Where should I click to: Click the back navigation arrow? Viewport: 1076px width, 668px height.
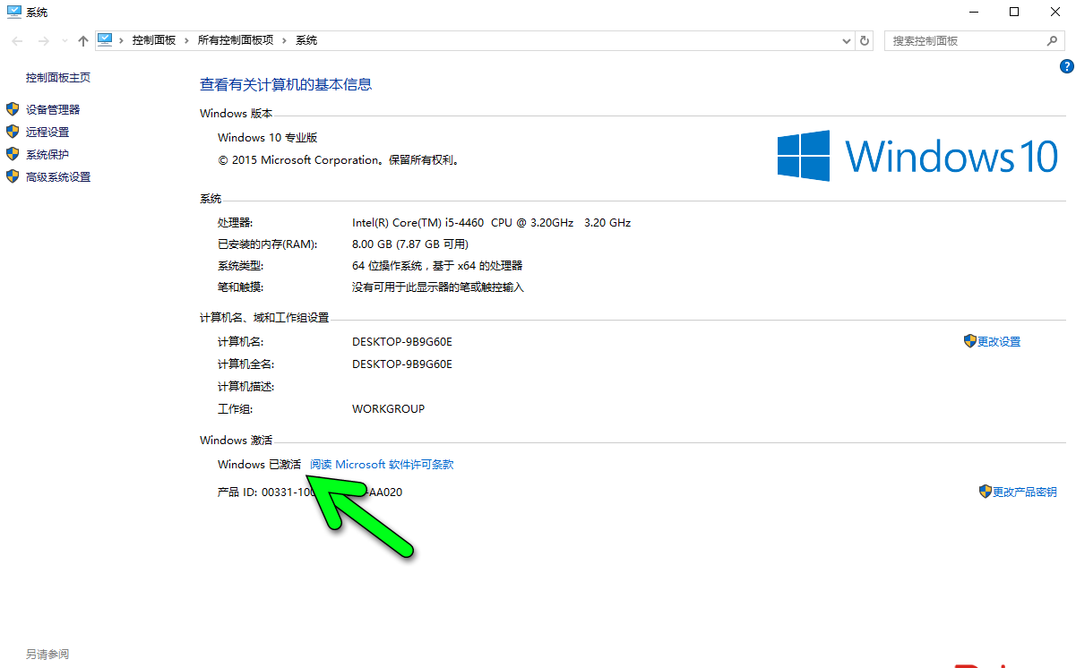(16, 40)
